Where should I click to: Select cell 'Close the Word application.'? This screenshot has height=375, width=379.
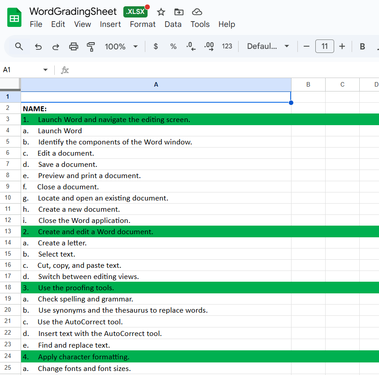click(x=156, y=220)
